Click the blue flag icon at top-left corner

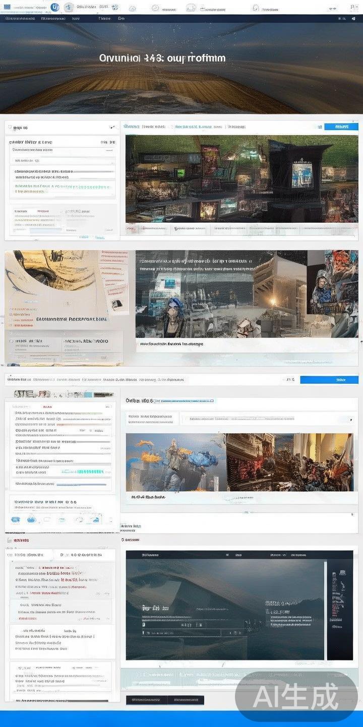pyautogui.click(x=7, y=7)
